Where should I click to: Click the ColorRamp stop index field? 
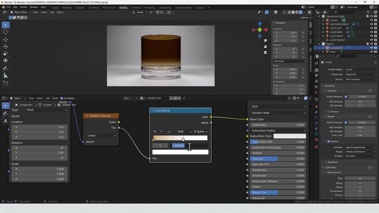pyautogui.click(x=160, y=146)
